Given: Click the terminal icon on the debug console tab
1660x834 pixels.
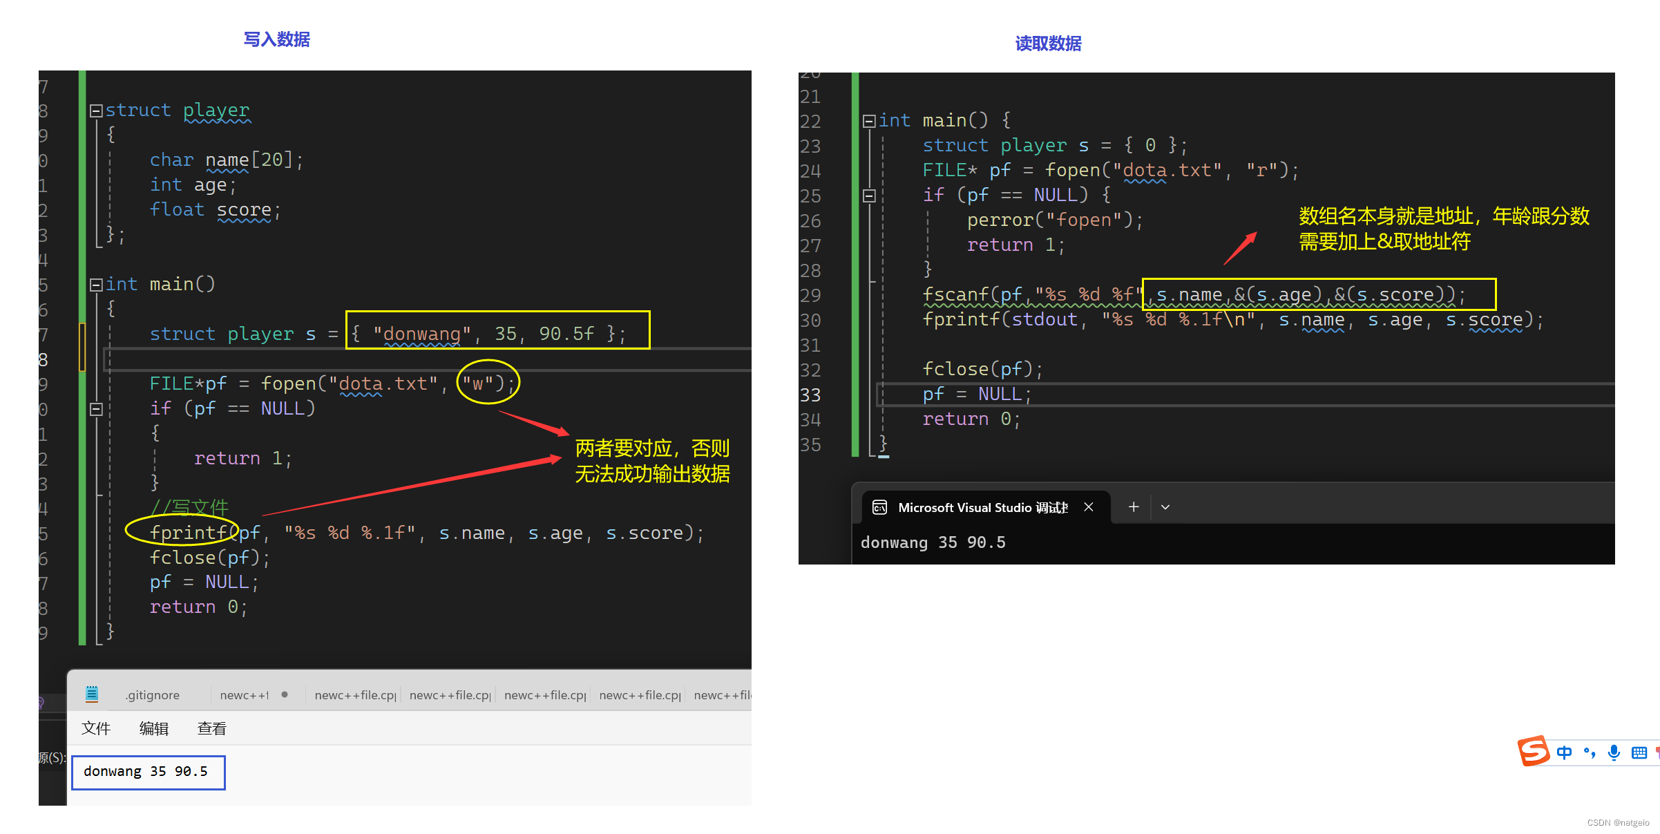Looking at the screenshot, I should pos(879,507).
